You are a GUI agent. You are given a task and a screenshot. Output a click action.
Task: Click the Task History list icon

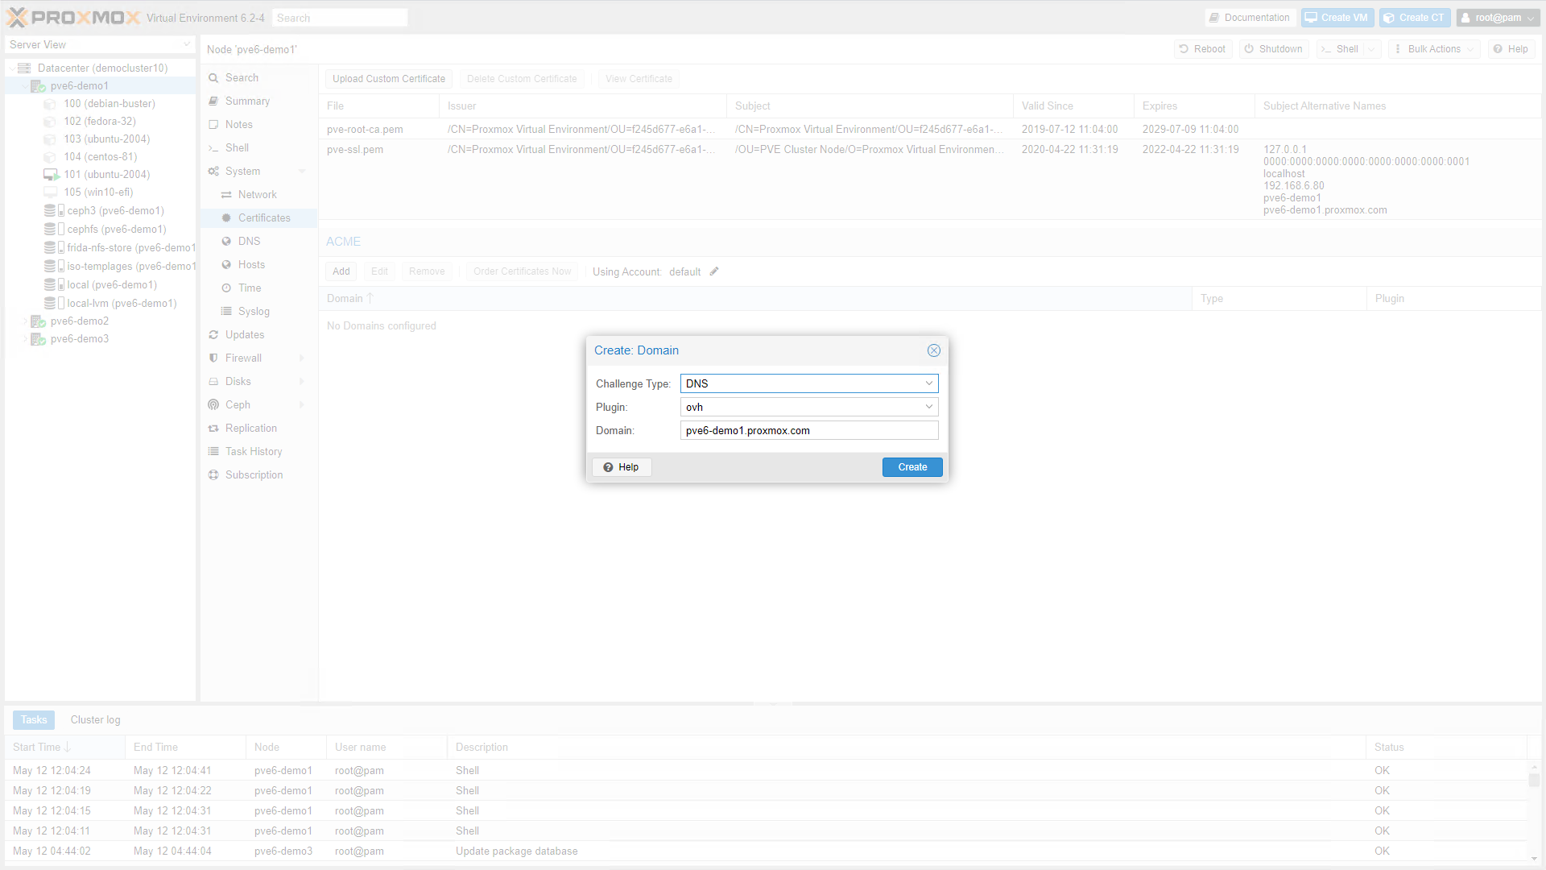(213, 452)
